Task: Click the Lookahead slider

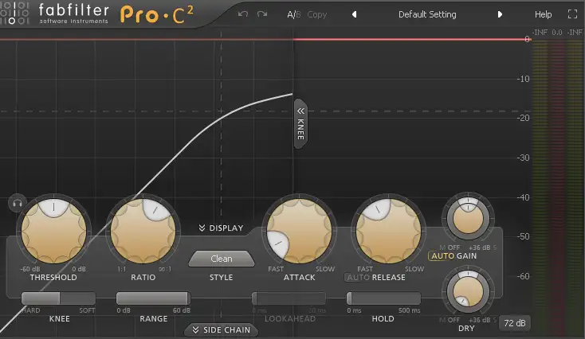Action: tap(289, 298)
